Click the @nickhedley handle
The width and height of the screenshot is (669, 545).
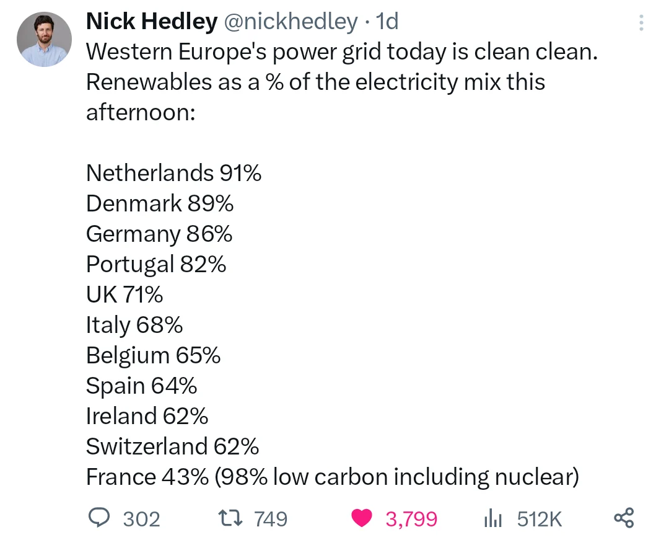(289, 22)
